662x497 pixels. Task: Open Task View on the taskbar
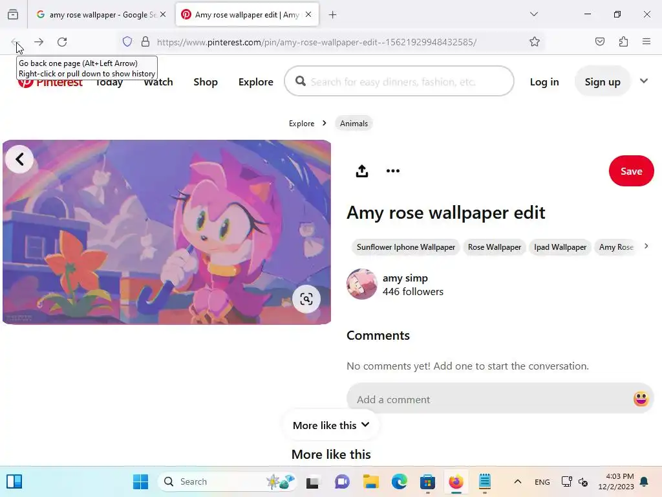pyautogui.click(x=312, y=481)
